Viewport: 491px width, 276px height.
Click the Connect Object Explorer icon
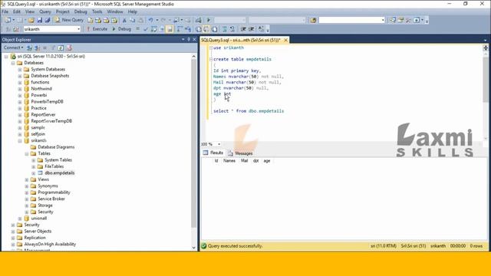point(29,48)
